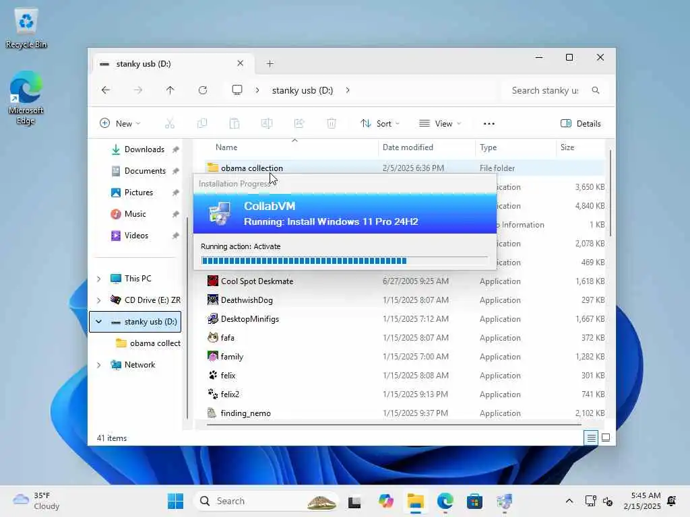
Task: Open the See more ellipsis menu
Action: [489, 124]
